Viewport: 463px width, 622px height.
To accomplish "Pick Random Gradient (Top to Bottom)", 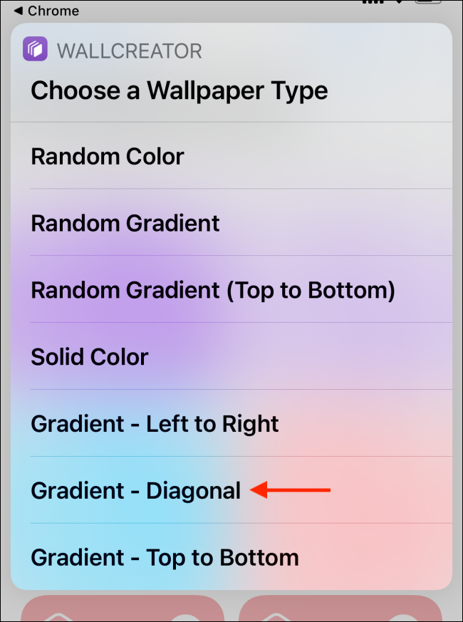I will 212,290.
